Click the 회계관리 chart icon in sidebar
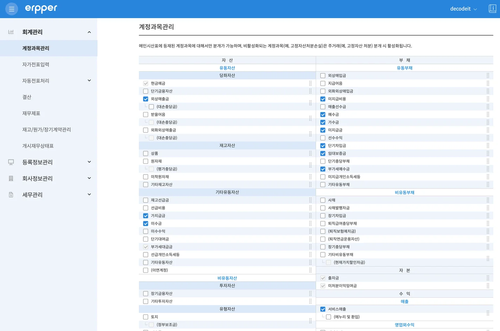 [x=11, y=32]
